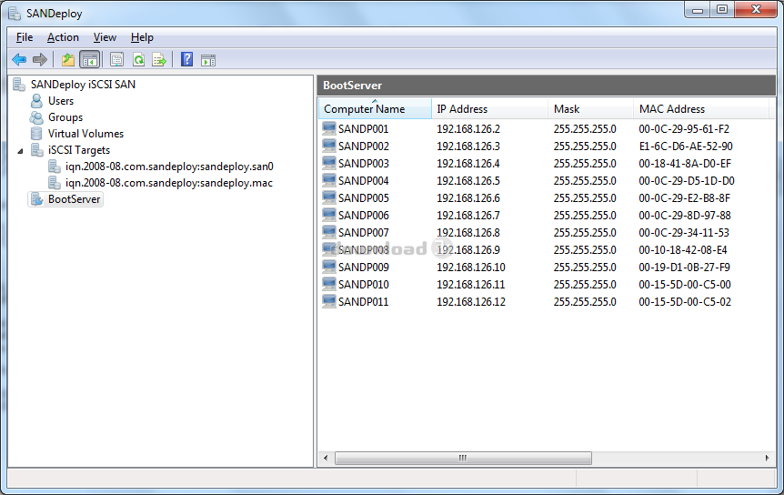This screenshot has height=495, width=784.
Task: Click the horizontal scrollbar left arrow
Action: [326, 458]
